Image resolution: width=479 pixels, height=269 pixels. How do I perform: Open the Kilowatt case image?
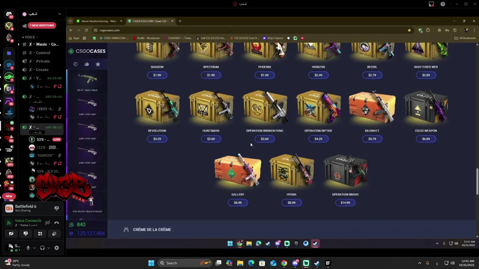372,107
